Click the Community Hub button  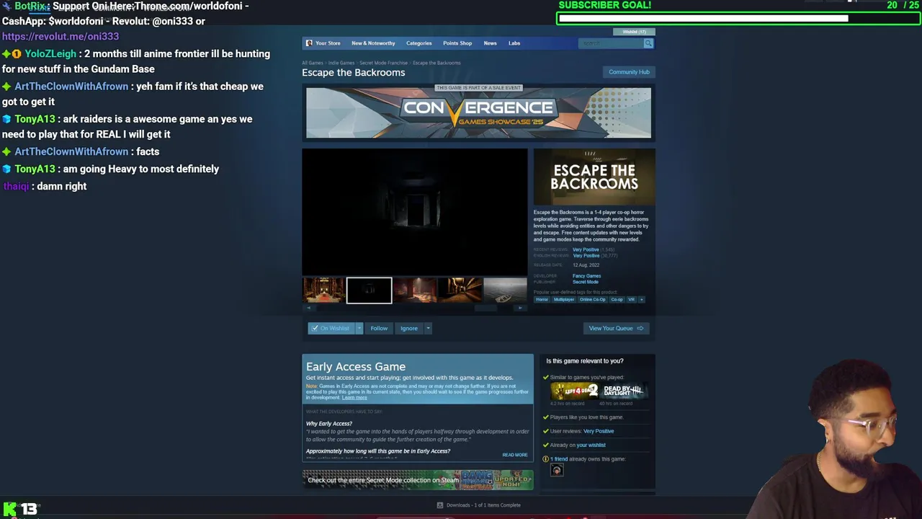click(629, 72)
